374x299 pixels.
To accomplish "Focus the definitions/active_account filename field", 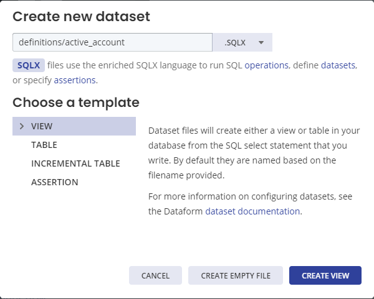I will [x=112, y=42].
